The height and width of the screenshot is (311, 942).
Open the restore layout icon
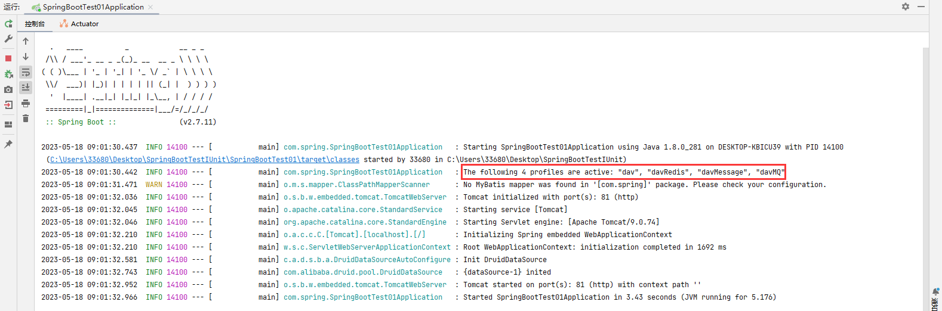pos(8,125)
